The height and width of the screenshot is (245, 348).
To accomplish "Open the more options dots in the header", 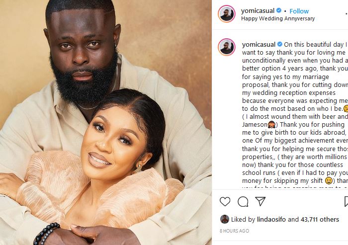I will [347, 14].
